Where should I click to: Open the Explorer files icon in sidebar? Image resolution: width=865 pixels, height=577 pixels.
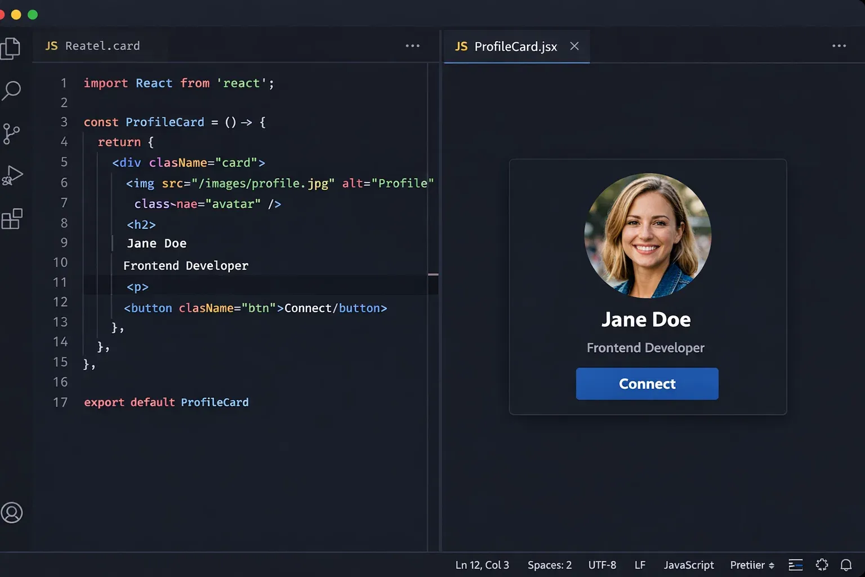(x=11, y=48)
